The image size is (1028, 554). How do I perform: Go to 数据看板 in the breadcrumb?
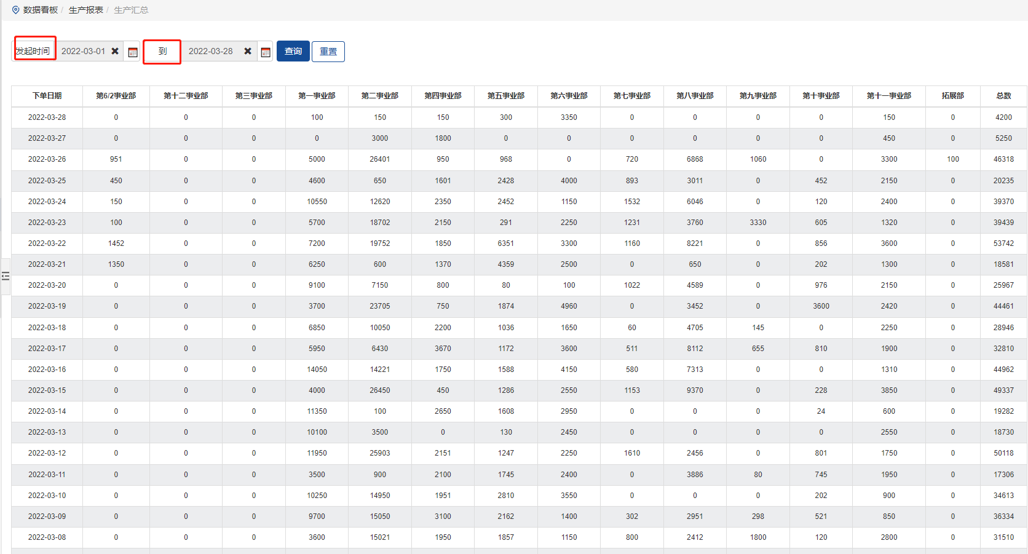(x=41, y=10)
